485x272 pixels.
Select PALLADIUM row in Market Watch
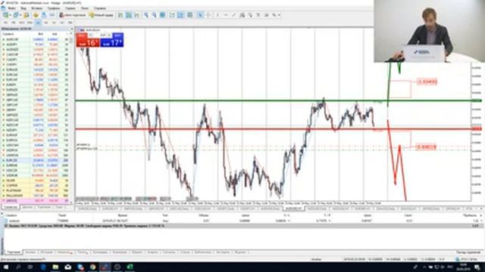pyautogui.click(x=36, y=196)
